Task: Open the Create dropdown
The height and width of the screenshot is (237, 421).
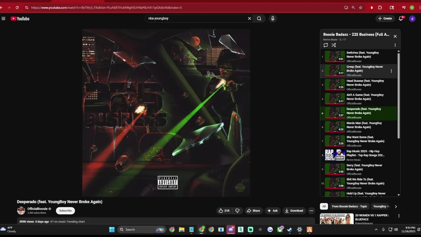Action: (385, 18)
